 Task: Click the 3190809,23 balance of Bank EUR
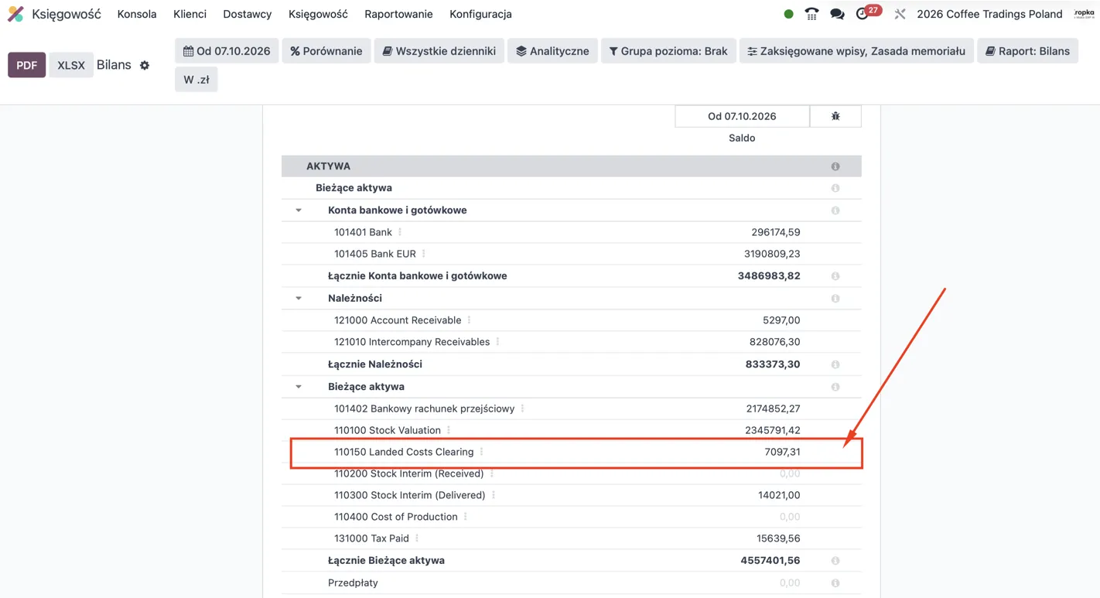tap(772, 254)
